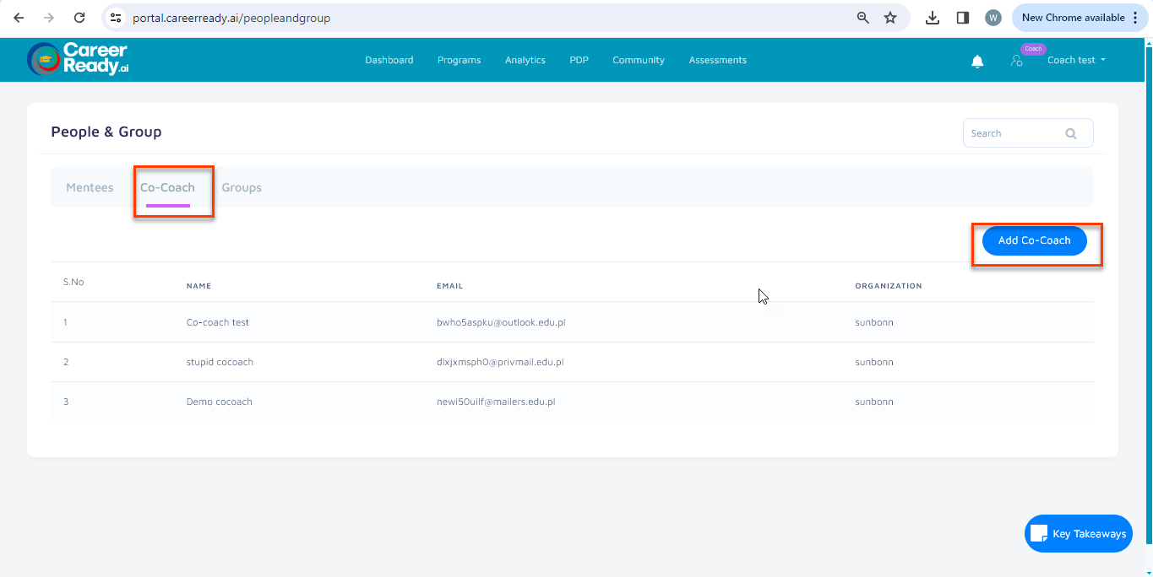Switch to the Mentees tab

click(90, 187)
